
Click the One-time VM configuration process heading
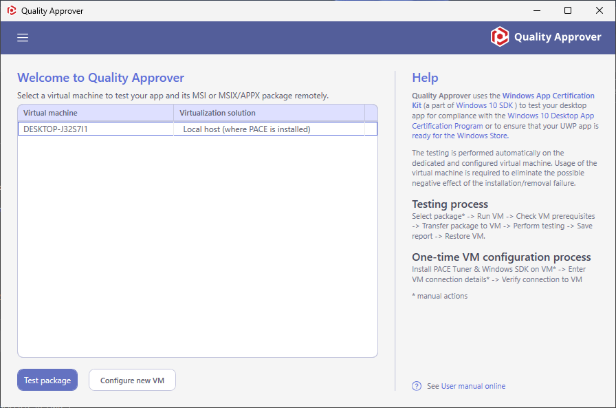pos(501,257)
